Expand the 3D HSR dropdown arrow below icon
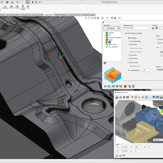Image resolution: width=163 pixels, height=163 pixels. click(x=11, y=12)
